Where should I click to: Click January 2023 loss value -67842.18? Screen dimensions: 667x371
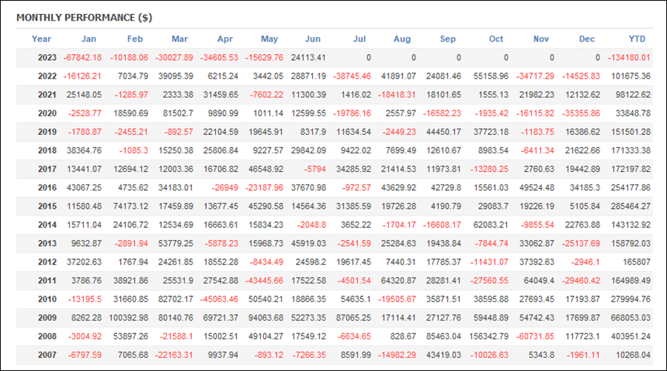pos(82,57)
